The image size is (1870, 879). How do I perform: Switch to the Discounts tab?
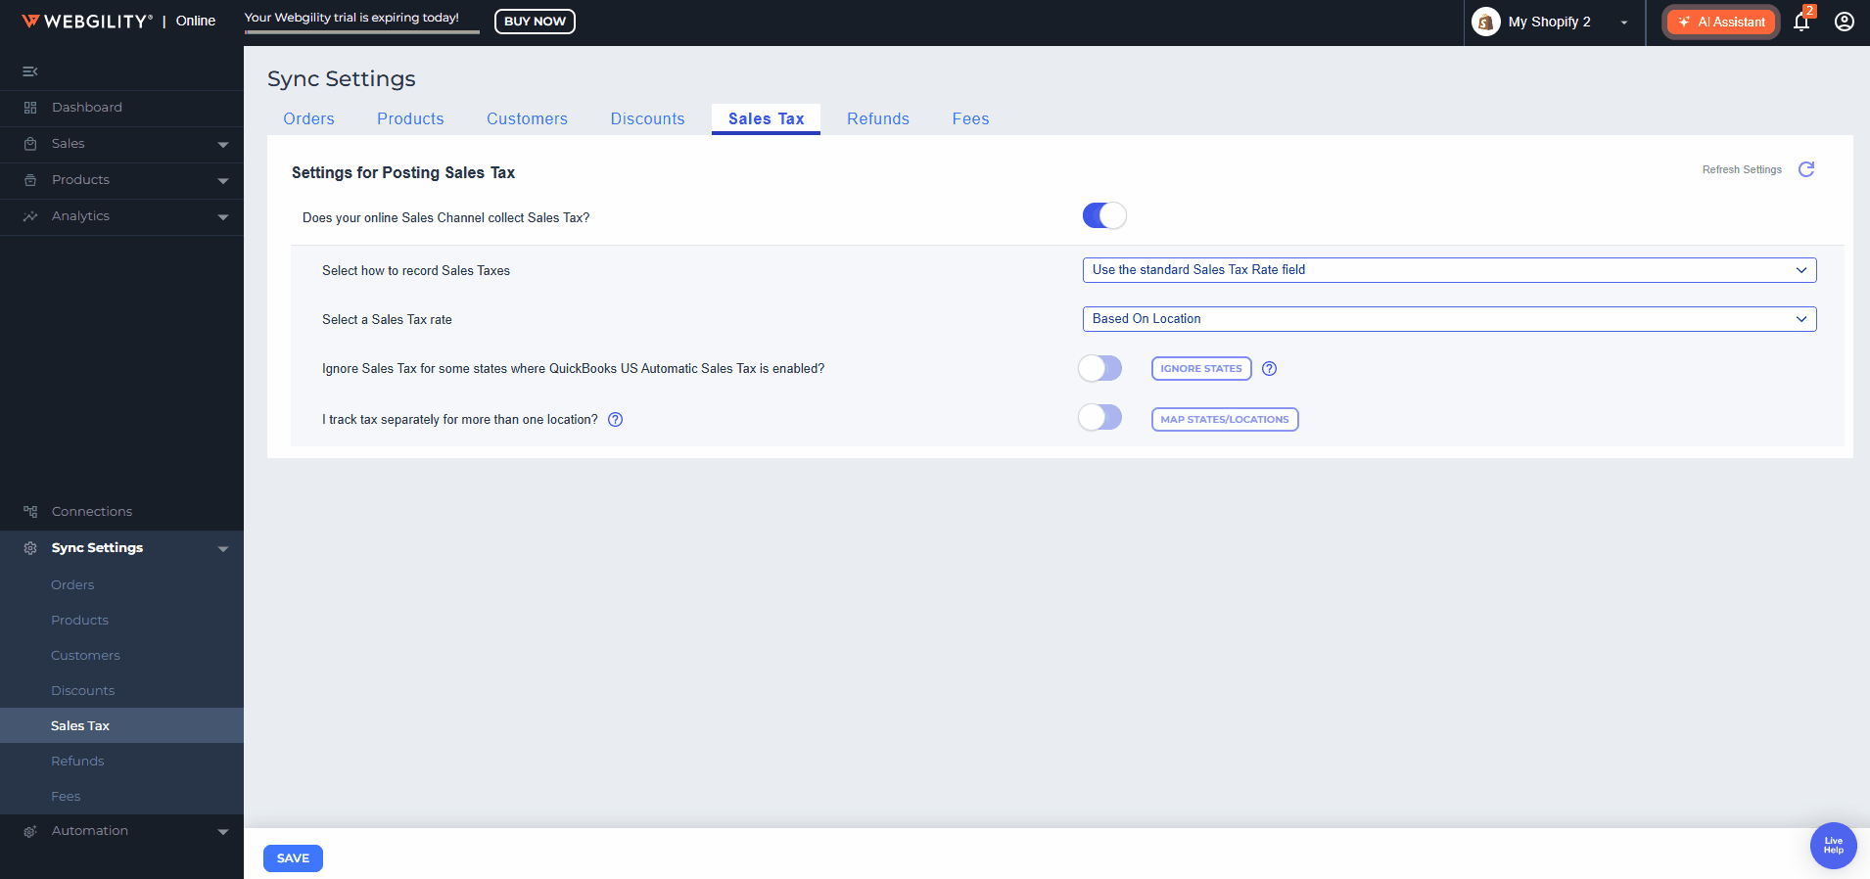pos(647,118)
